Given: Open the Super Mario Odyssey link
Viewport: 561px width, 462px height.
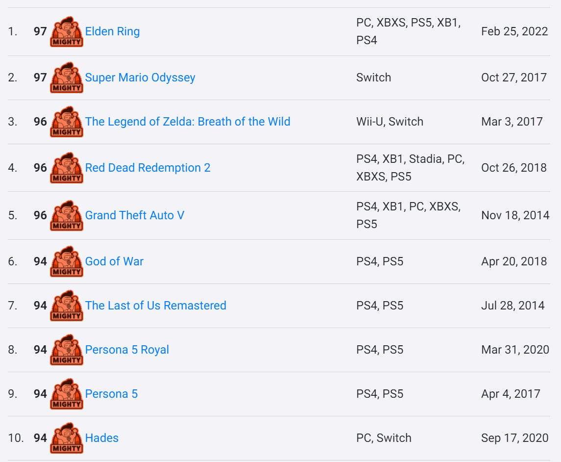Looking at the screenshot, I should tap(140, 77).
